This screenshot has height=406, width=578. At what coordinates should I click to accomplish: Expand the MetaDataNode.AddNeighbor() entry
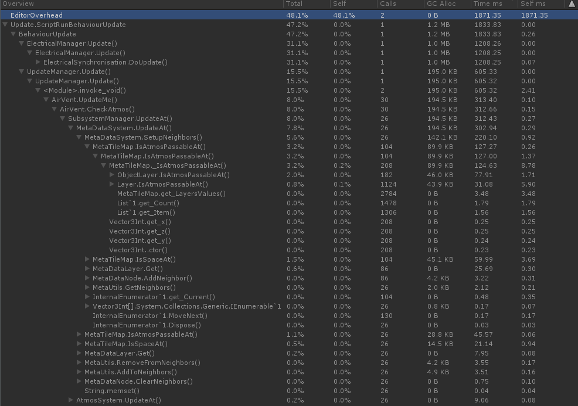click(87, 278)
